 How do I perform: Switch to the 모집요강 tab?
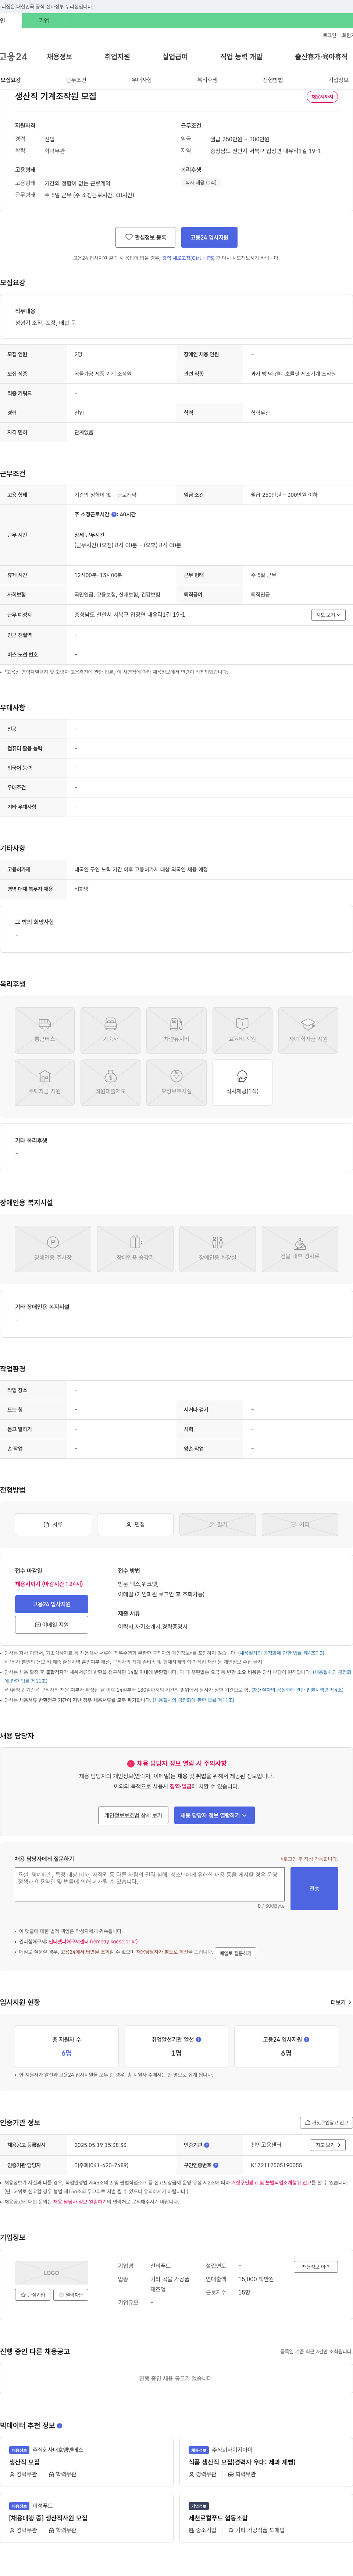click(11, 80)
